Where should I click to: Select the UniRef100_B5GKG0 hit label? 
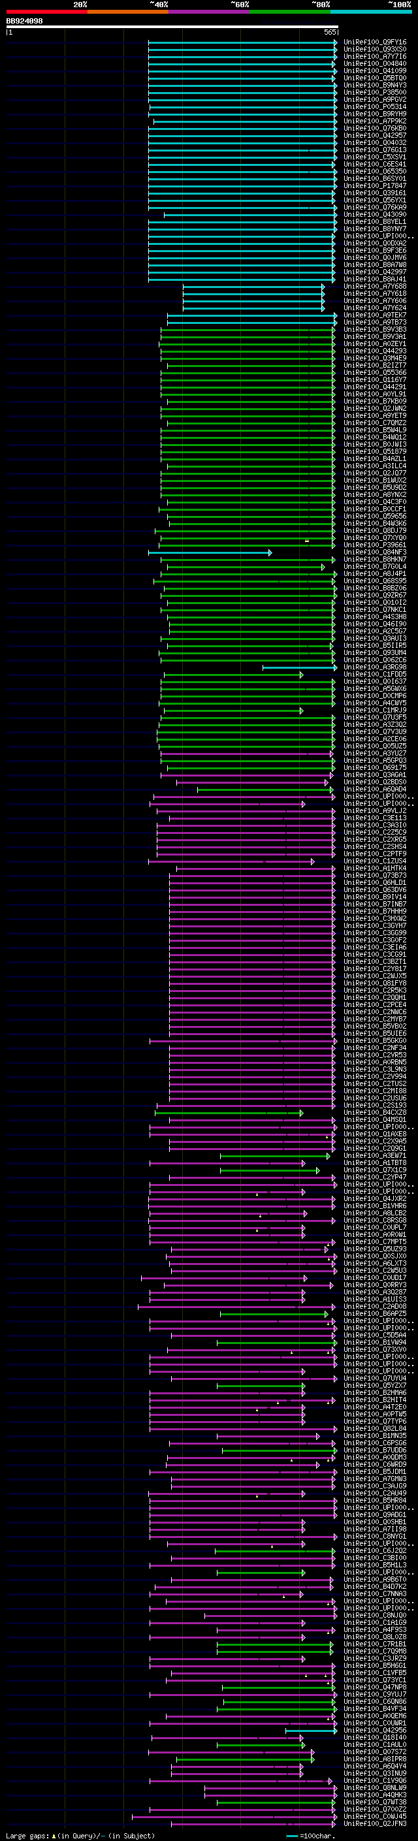(x=375, y=1041)
